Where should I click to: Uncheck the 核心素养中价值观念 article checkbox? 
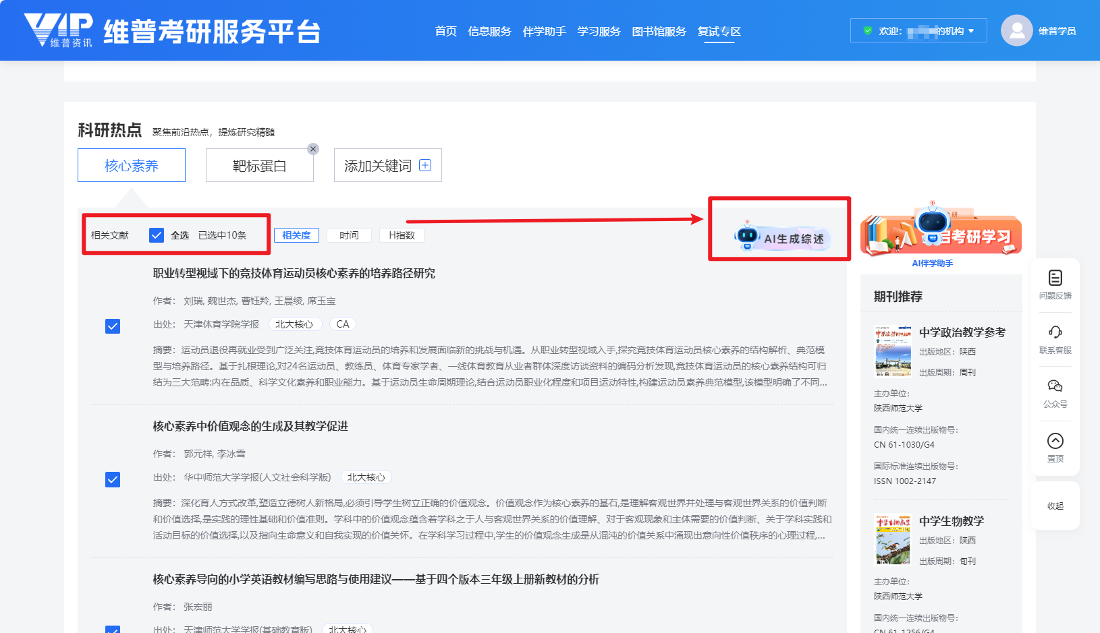coord(113,479)
